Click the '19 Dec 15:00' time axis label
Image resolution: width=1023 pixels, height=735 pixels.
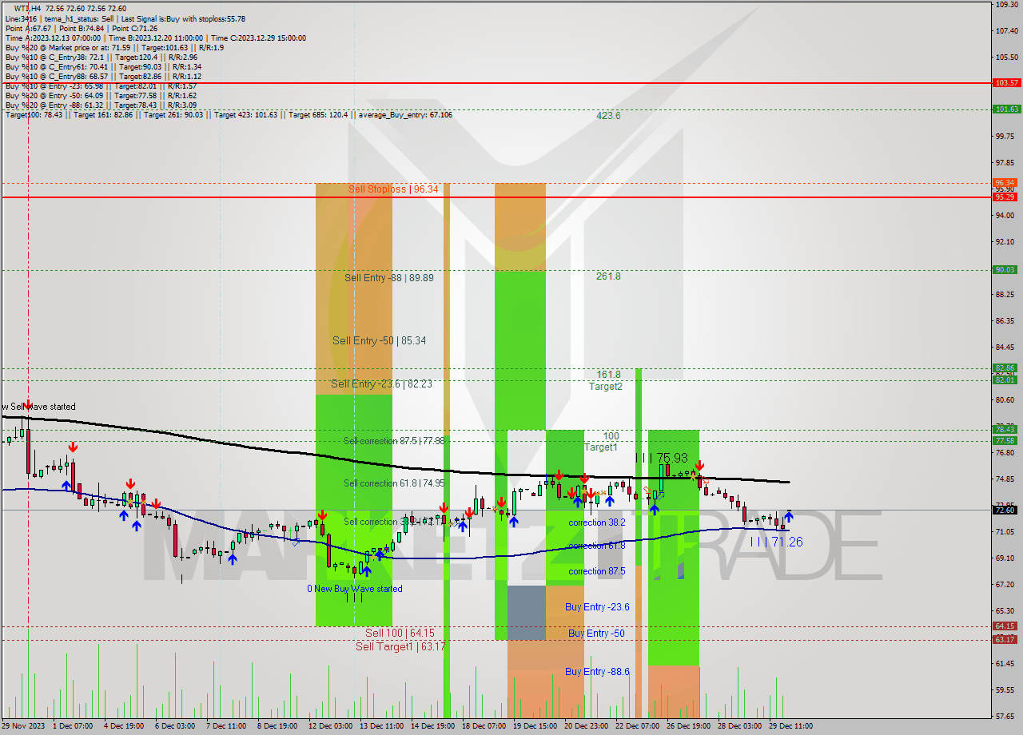pyautogui.click(x=535, y=726)
